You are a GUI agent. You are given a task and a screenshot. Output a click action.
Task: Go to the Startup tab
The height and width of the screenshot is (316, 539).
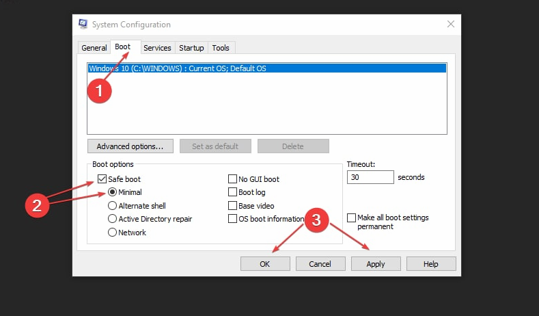[x=191, y=48]
